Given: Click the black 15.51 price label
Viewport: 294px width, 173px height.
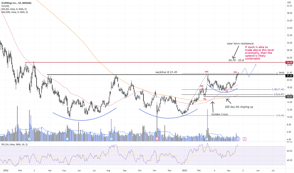Looking at the screenshot, I should [290, 97].
